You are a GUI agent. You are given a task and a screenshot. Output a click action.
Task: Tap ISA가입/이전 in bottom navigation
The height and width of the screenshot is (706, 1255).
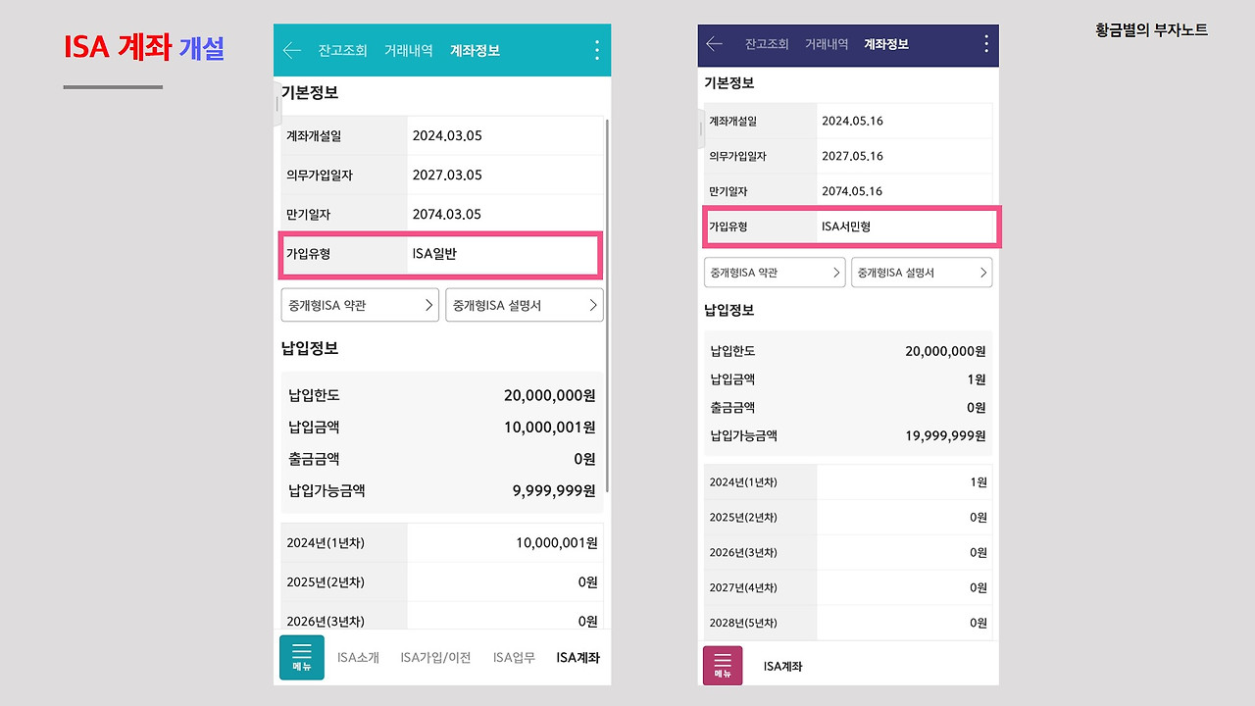[435, 657]
